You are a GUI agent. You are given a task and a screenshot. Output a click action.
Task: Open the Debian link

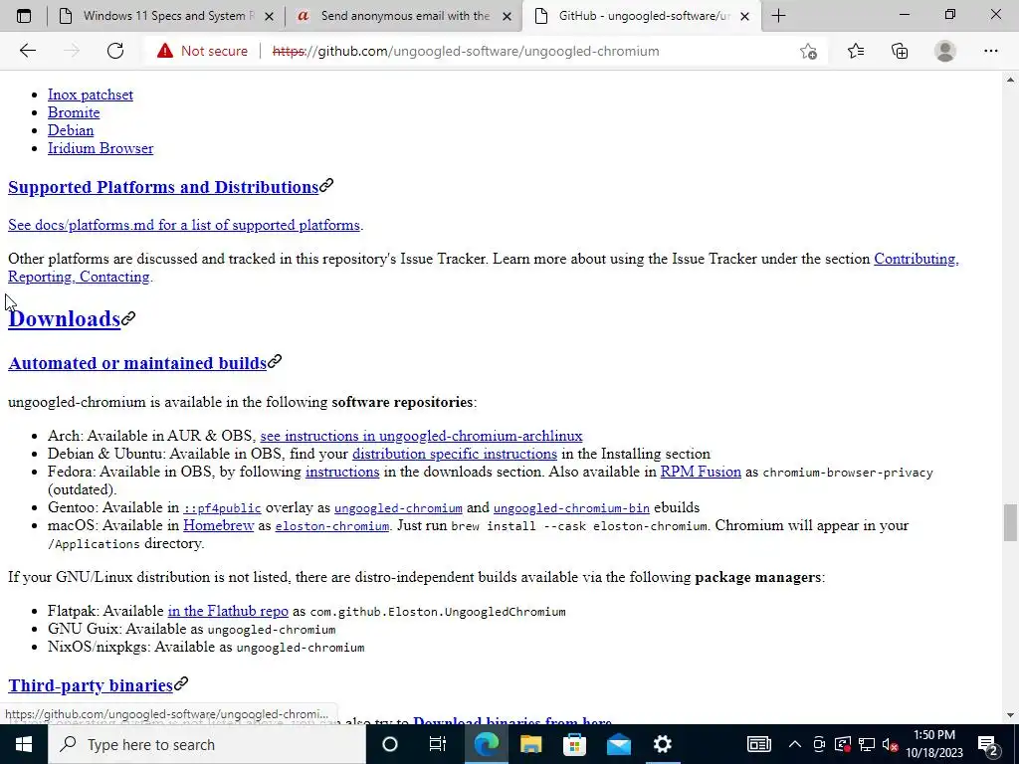71,130
